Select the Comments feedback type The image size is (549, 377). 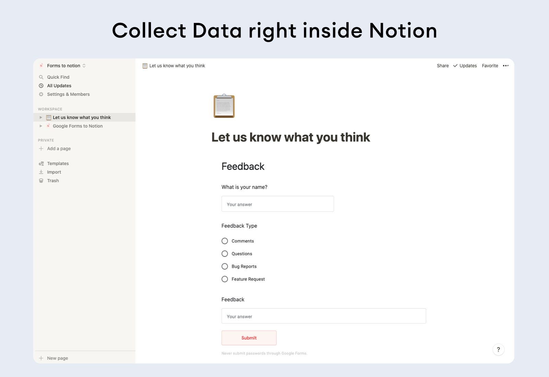click(225, 241)
